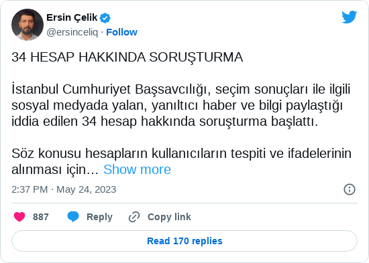Expand the tweet with Show more
Viewport: 369px width, 263px height.
(137, 169)
